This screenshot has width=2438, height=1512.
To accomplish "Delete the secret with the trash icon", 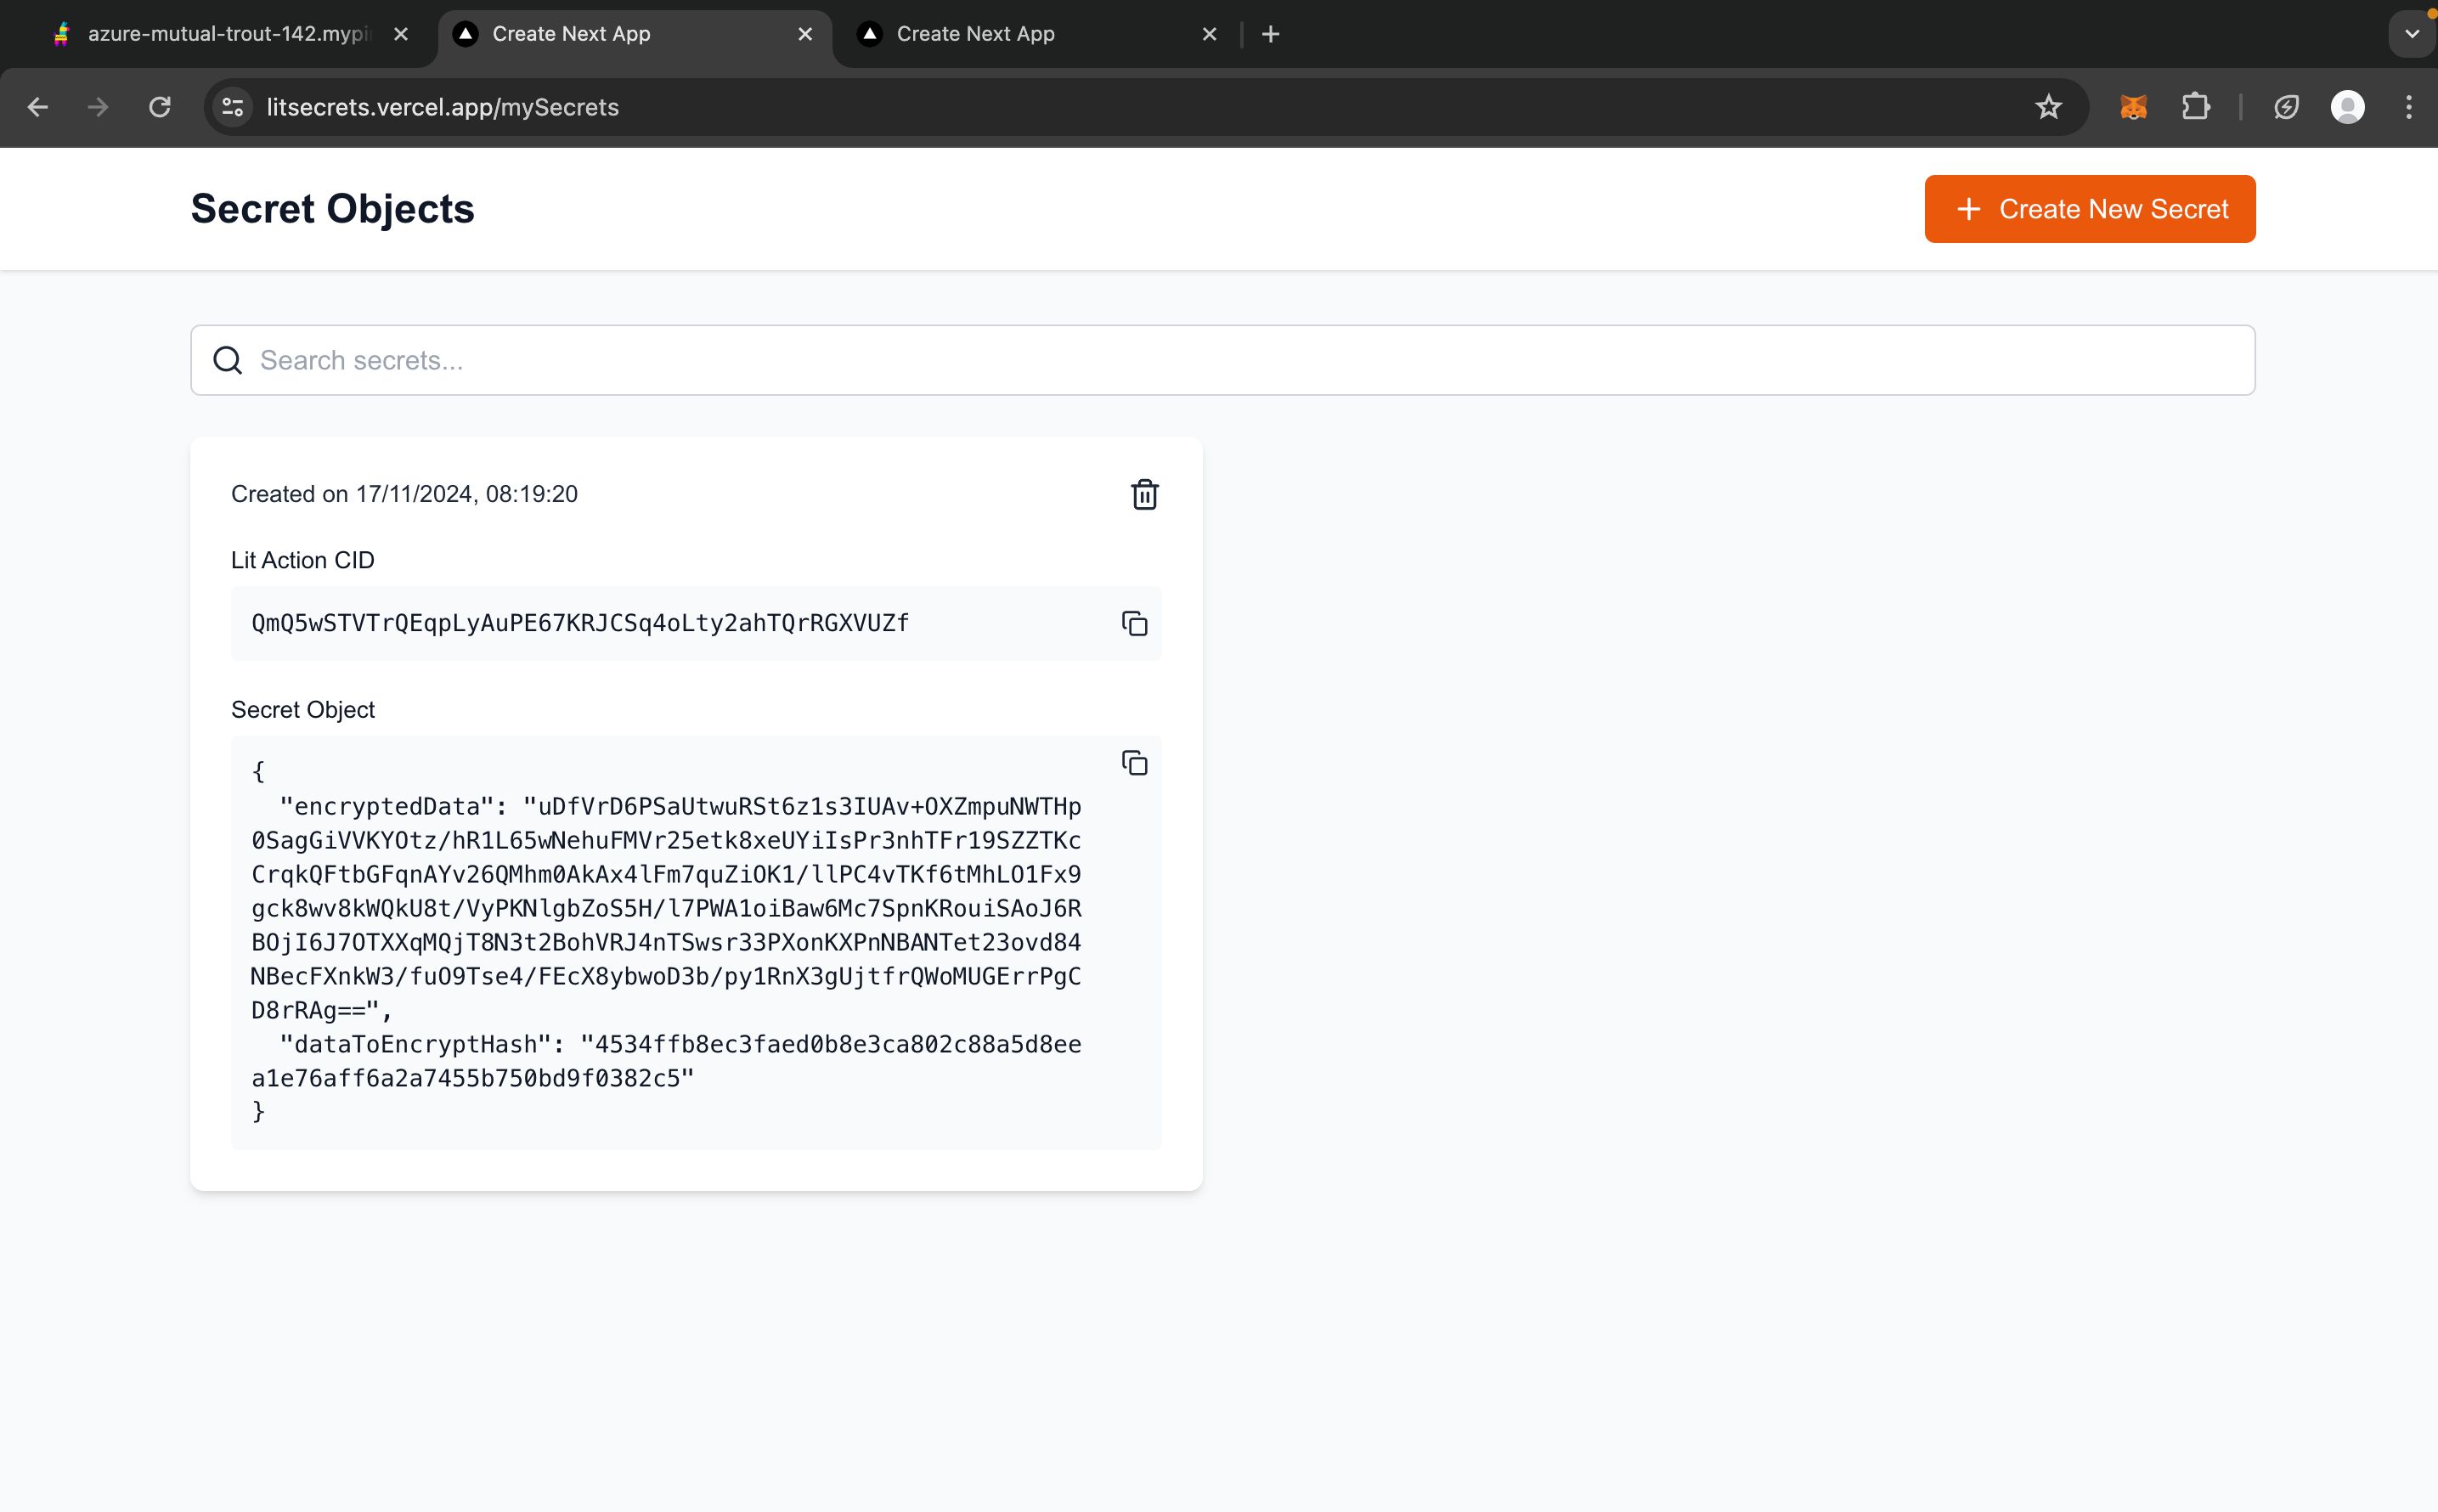I will pyautogui.click(x=1144, y=494).
